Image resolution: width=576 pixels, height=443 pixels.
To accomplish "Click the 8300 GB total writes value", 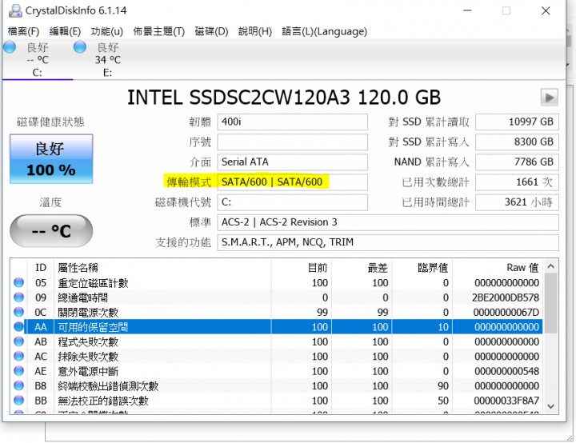I will point(518,142).
